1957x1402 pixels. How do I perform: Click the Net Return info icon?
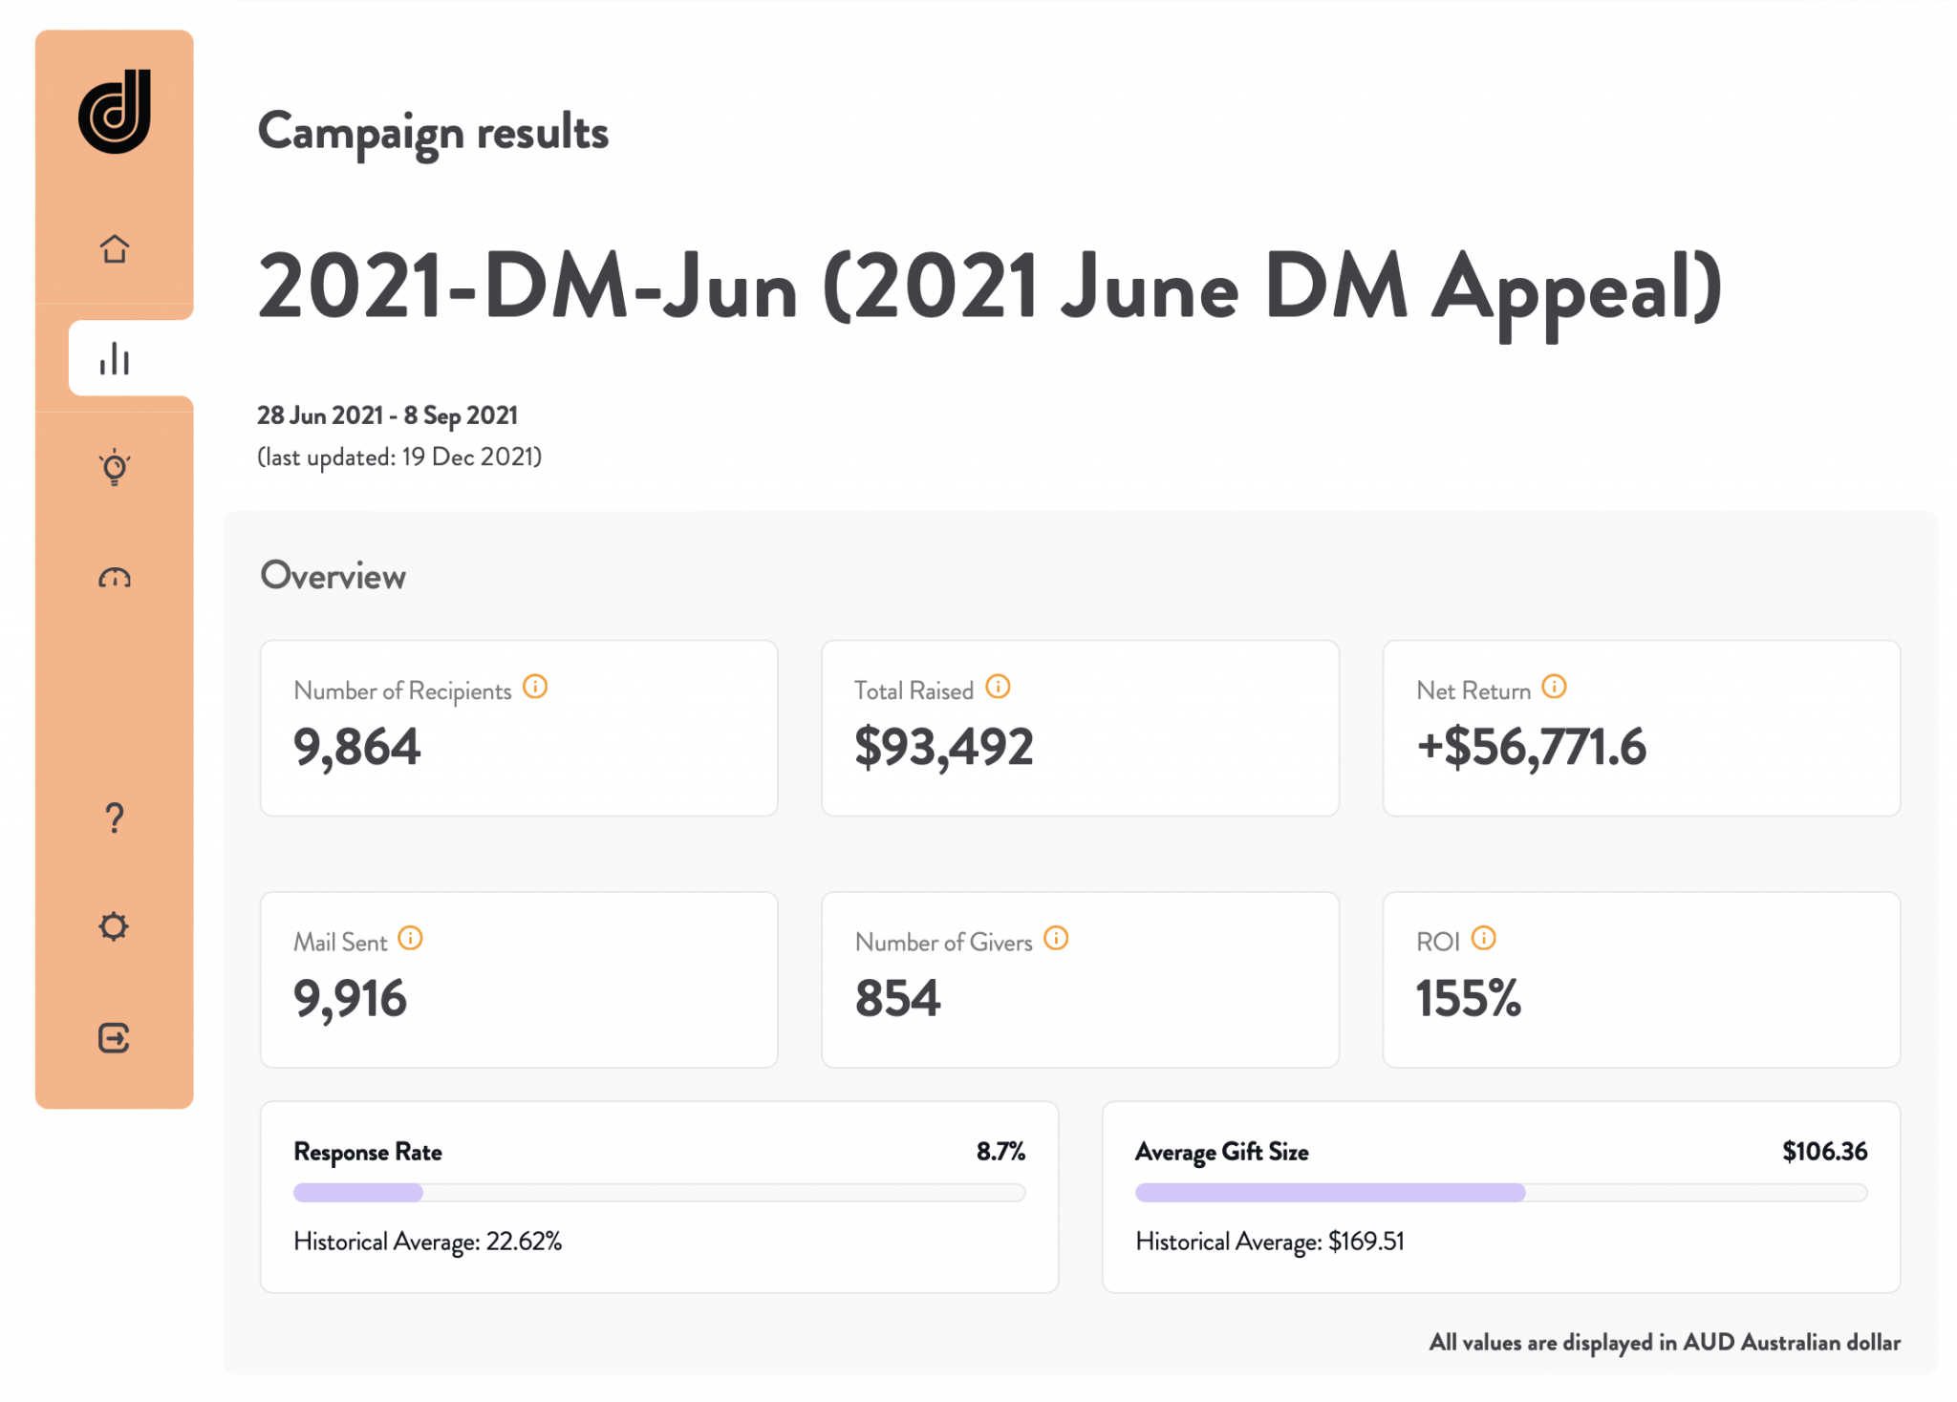[x=1555, y=687]
